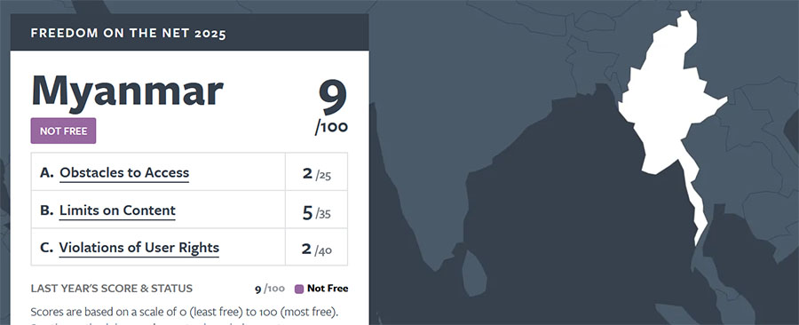Screen dimensions: 799x325
Task: Click the Freedom on the Net 2025 header
Action: pos(129,34)
